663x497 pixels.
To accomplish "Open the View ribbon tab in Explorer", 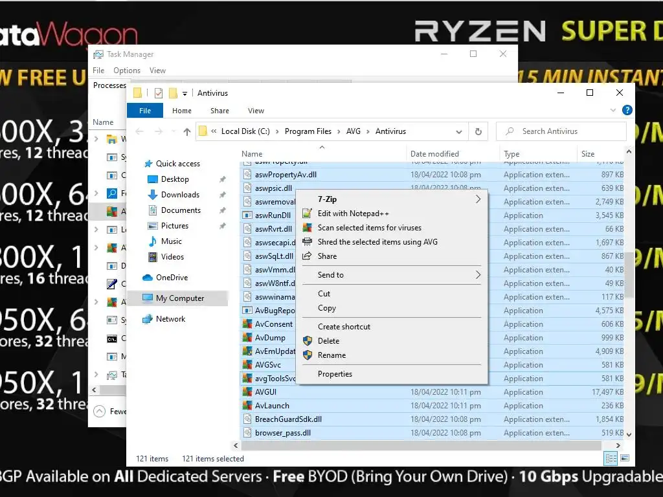I will (256, 111).
